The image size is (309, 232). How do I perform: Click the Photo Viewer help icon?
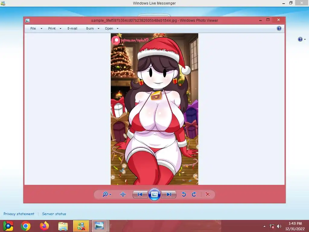(279, 28)
